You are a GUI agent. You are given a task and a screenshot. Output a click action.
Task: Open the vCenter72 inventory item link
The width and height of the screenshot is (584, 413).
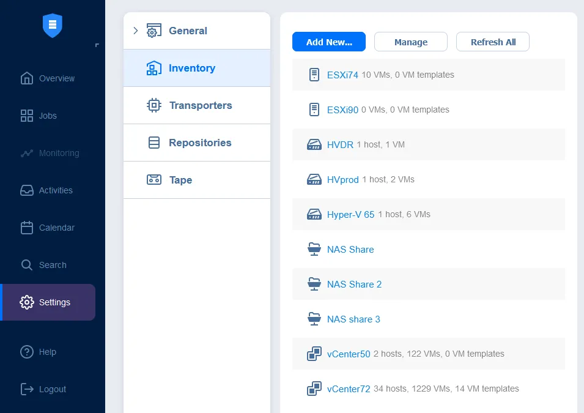coord(349,389)
